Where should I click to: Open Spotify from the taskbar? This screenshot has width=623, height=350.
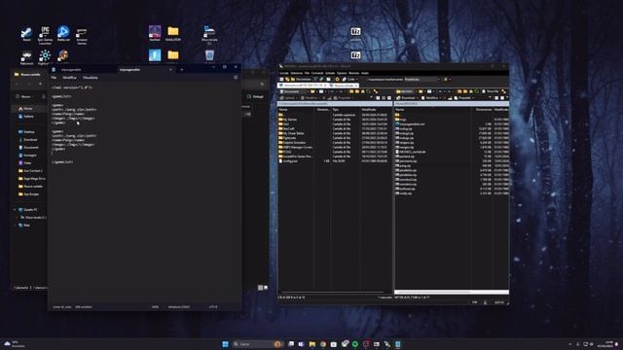click(x=354, y=344)
